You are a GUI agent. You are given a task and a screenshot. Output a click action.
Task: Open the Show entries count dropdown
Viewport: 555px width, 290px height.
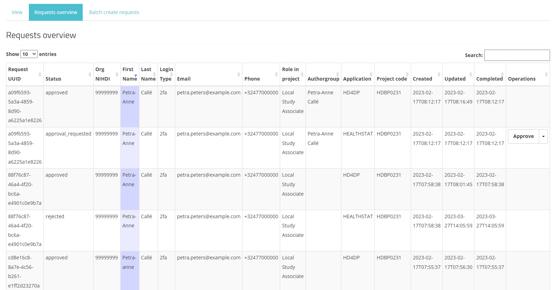(x=29, y=54)
